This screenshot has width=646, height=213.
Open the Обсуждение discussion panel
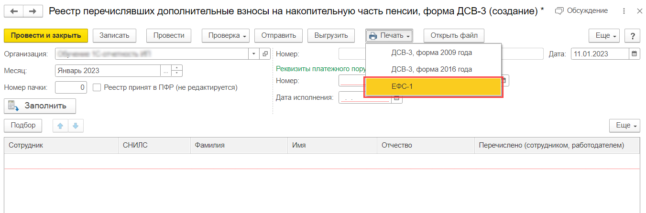(581, 11)
